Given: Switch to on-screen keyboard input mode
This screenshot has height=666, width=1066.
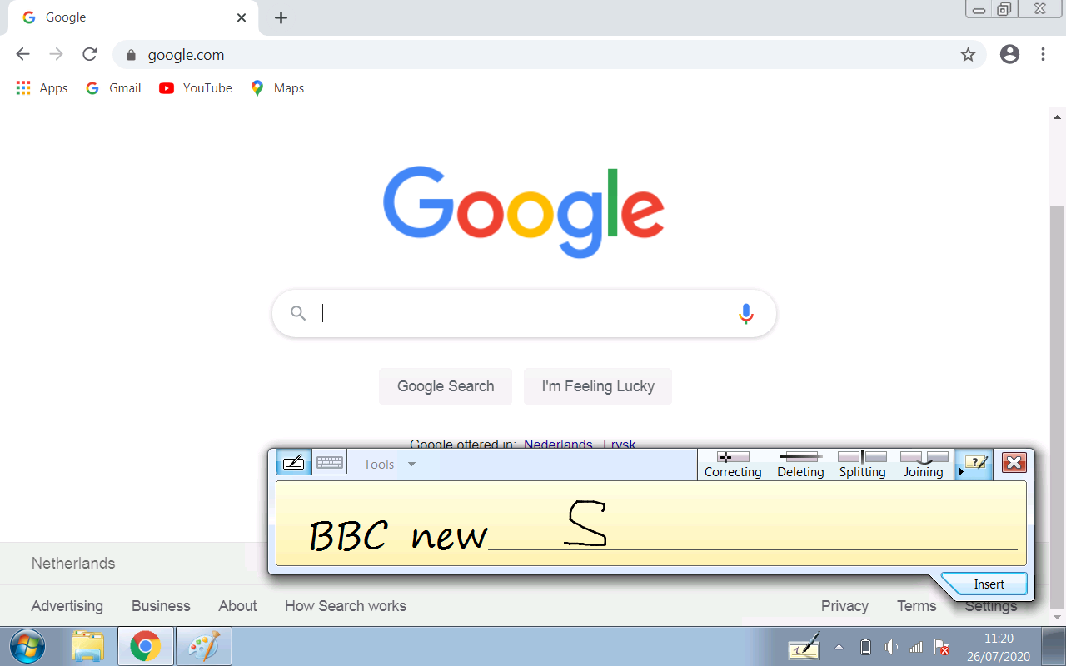Looking at the screenshot, I should [x=329, y=461].
